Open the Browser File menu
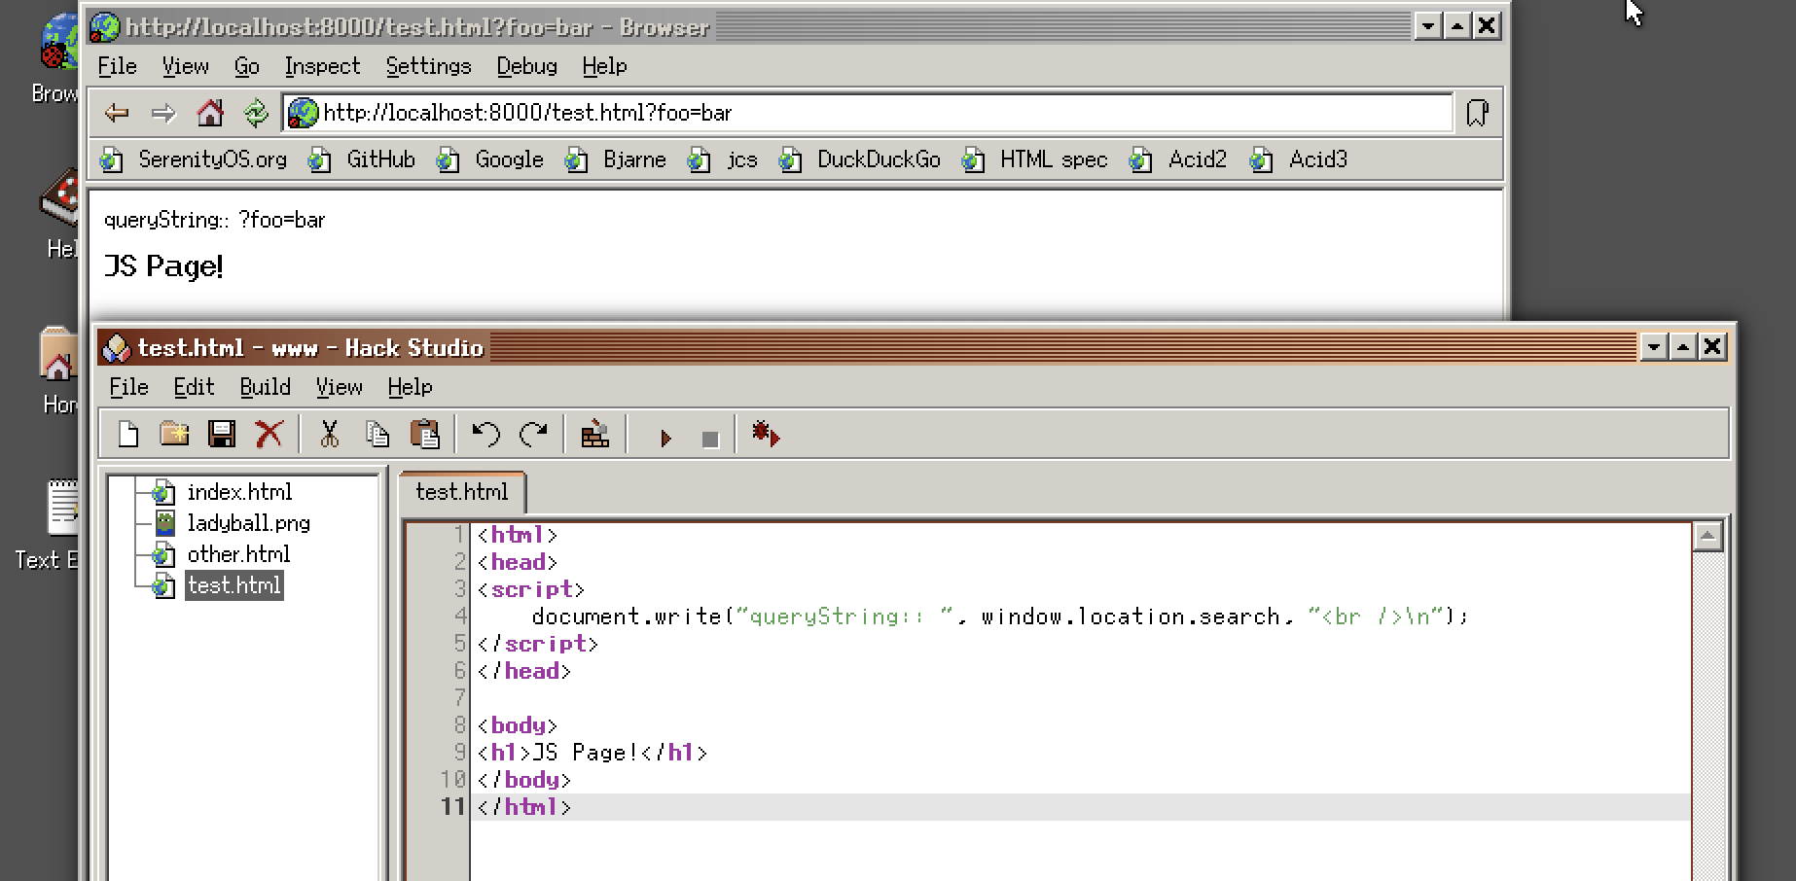 tap(118, 66)
